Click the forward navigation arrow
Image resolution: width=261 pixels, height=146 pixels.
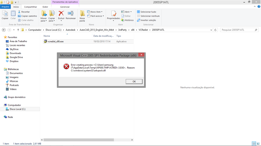[x=9, y=30]
